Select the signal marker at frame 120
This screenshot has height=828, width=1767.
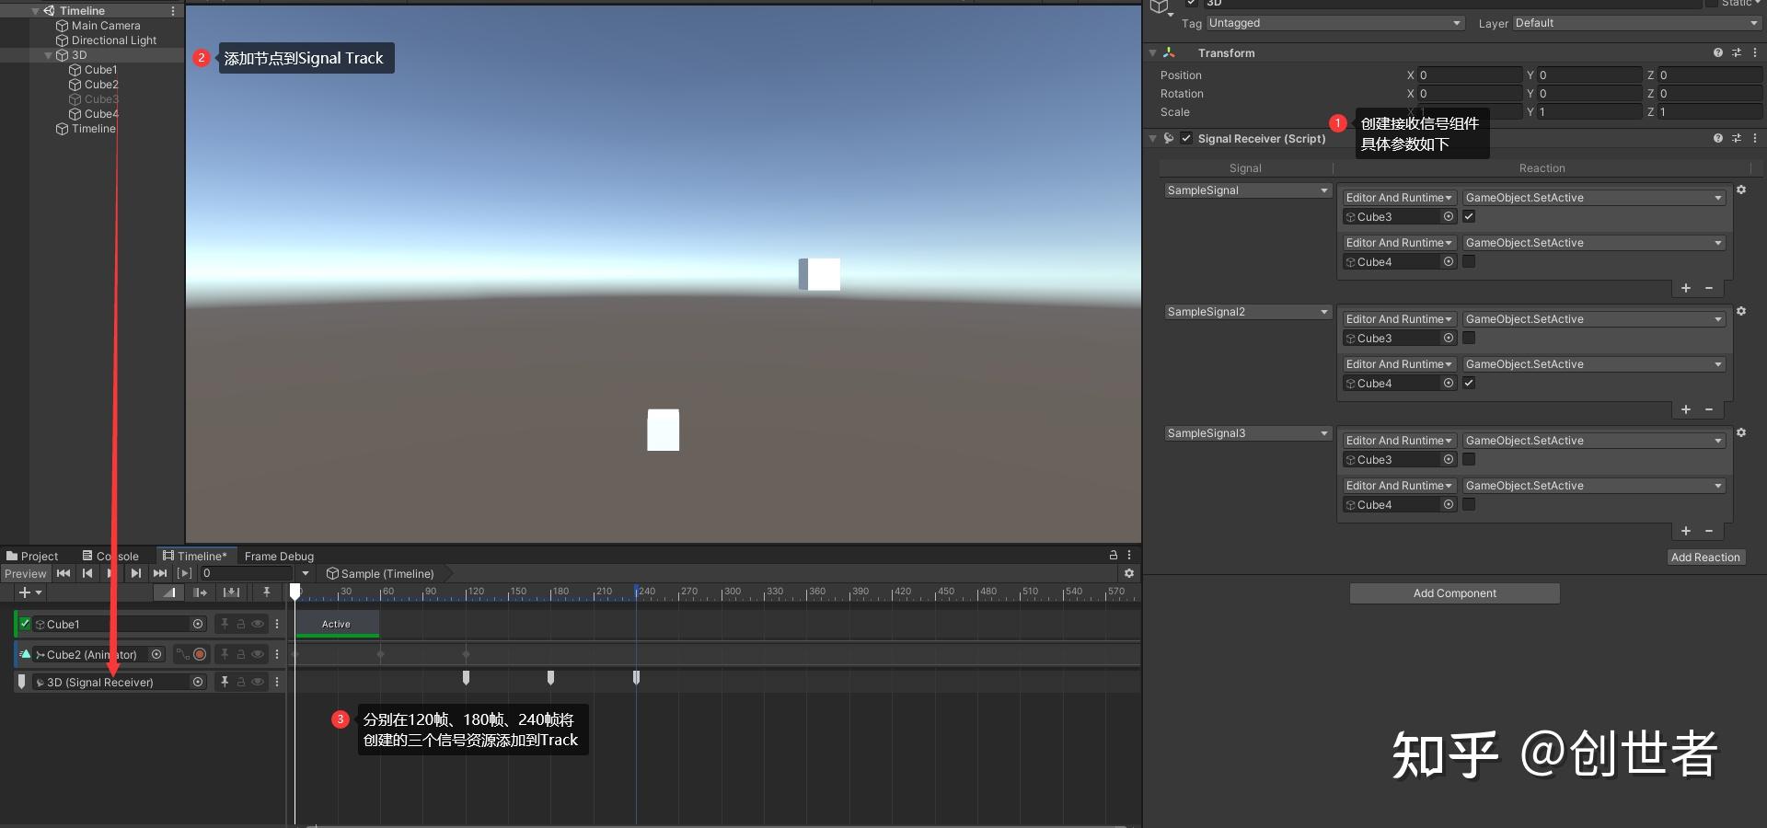[467, 679]
